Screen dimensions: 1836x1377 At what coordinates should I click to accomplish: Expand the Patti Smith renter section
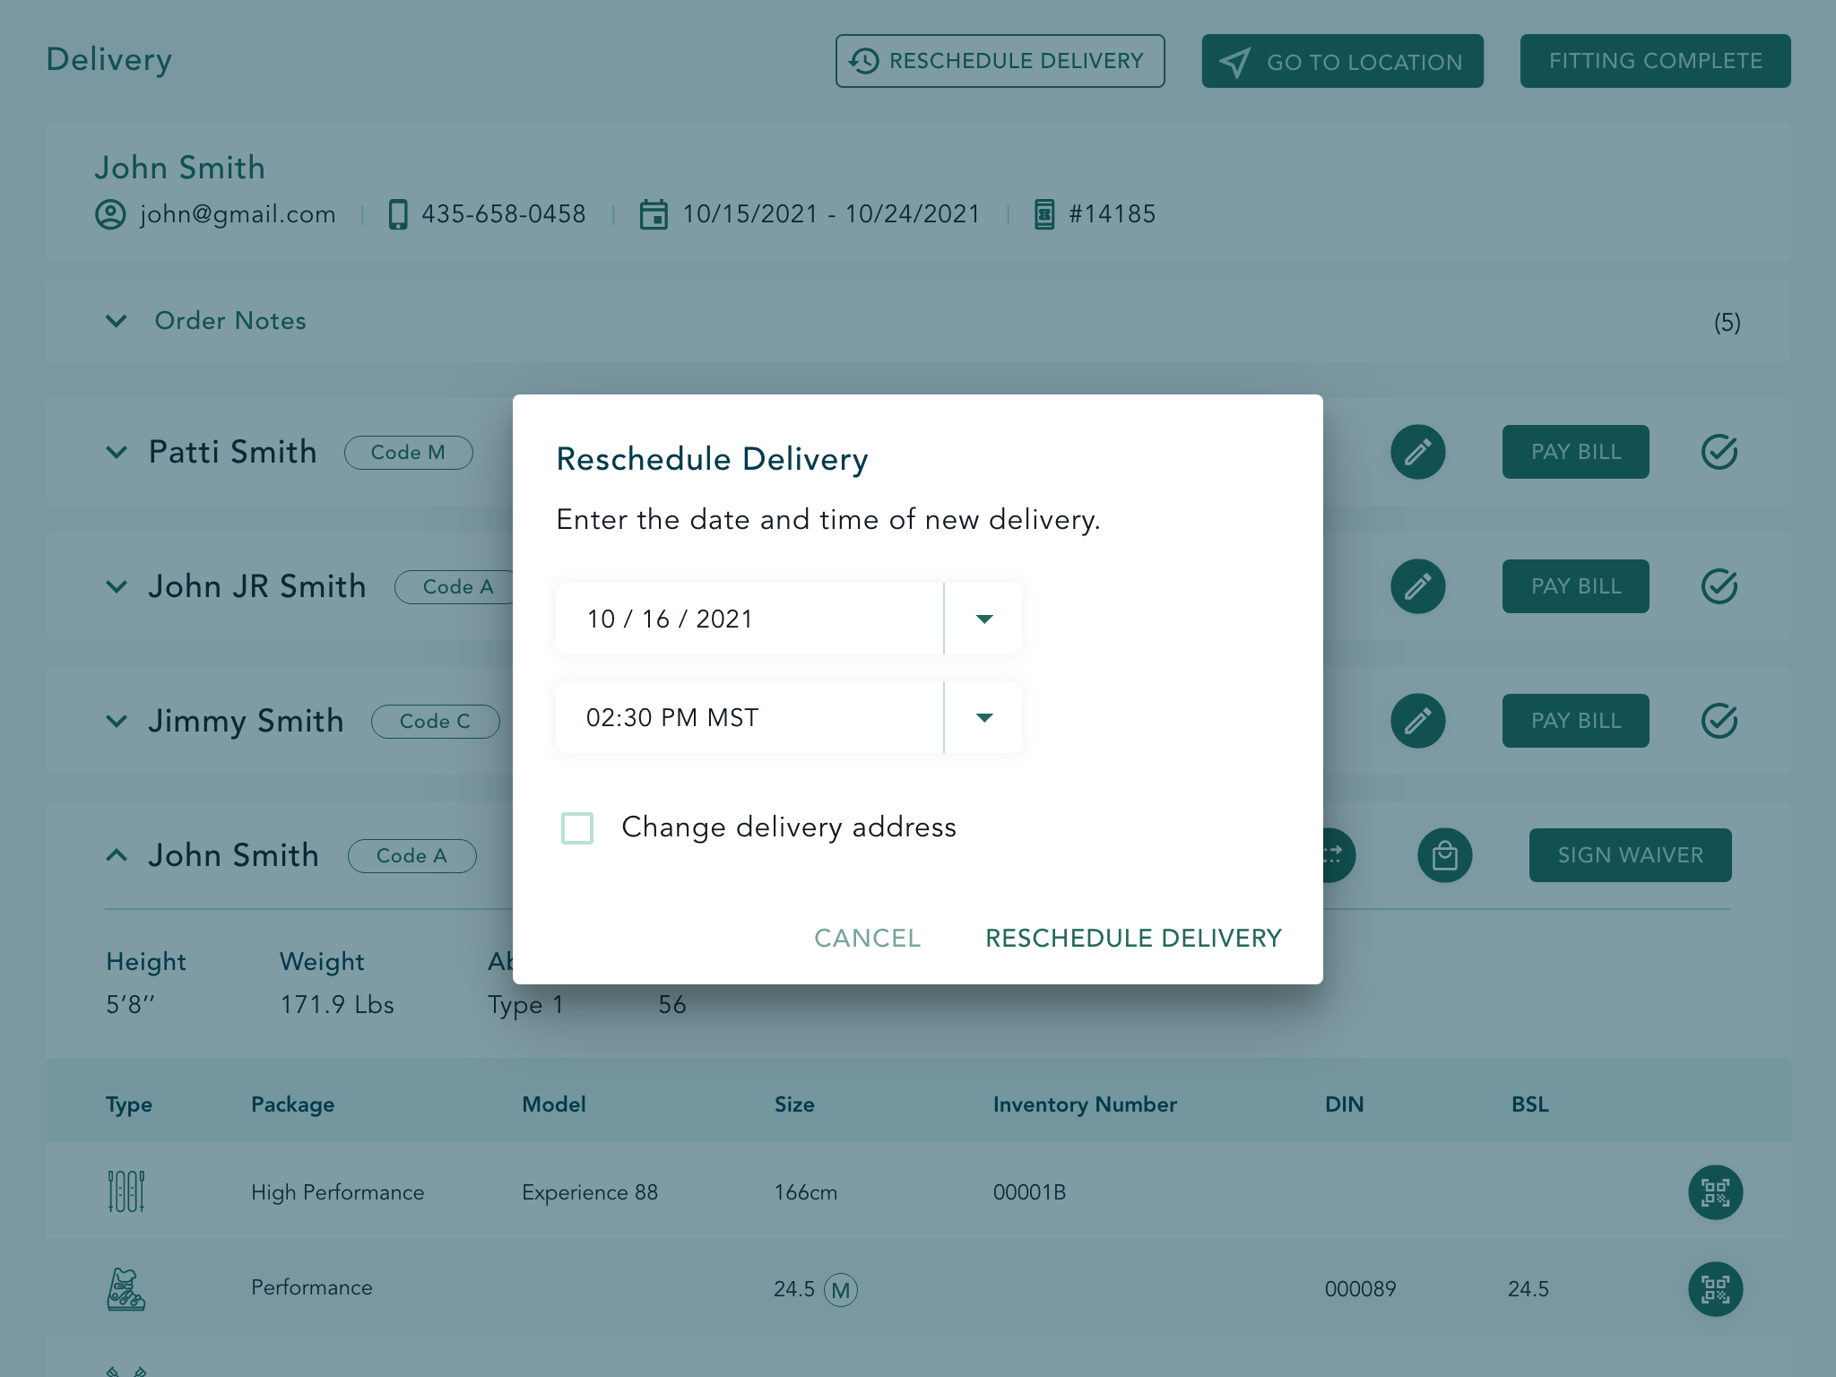(117, 452)
